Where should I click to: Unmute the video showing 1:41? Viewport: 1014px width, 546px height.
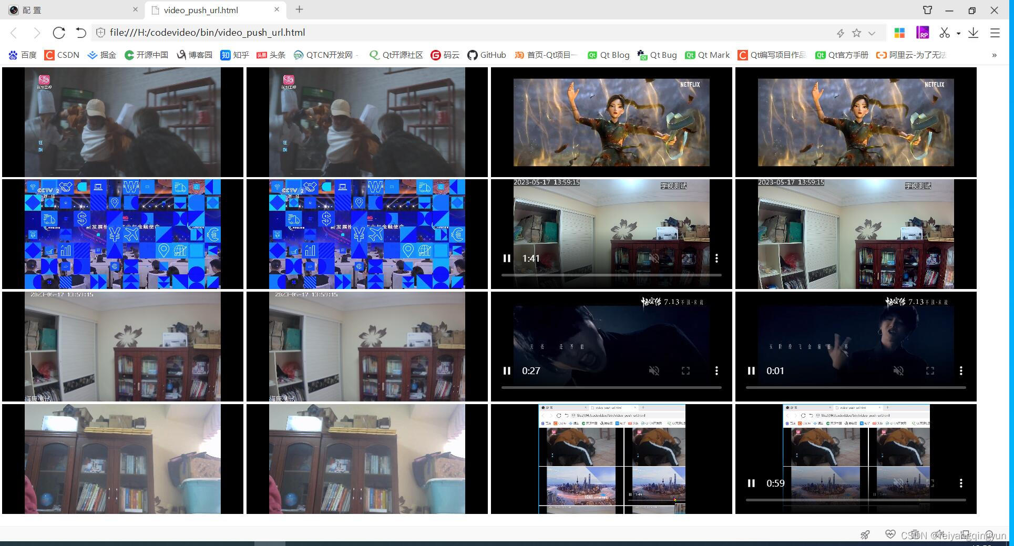click(x=654, y=258)
